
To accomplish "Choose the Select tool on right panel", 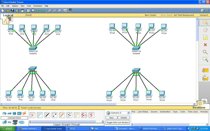I will point(205,22).
